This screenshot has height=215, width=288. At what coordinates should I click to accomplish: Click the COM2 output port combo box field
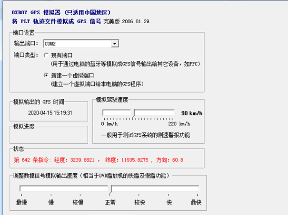[81, 44]
